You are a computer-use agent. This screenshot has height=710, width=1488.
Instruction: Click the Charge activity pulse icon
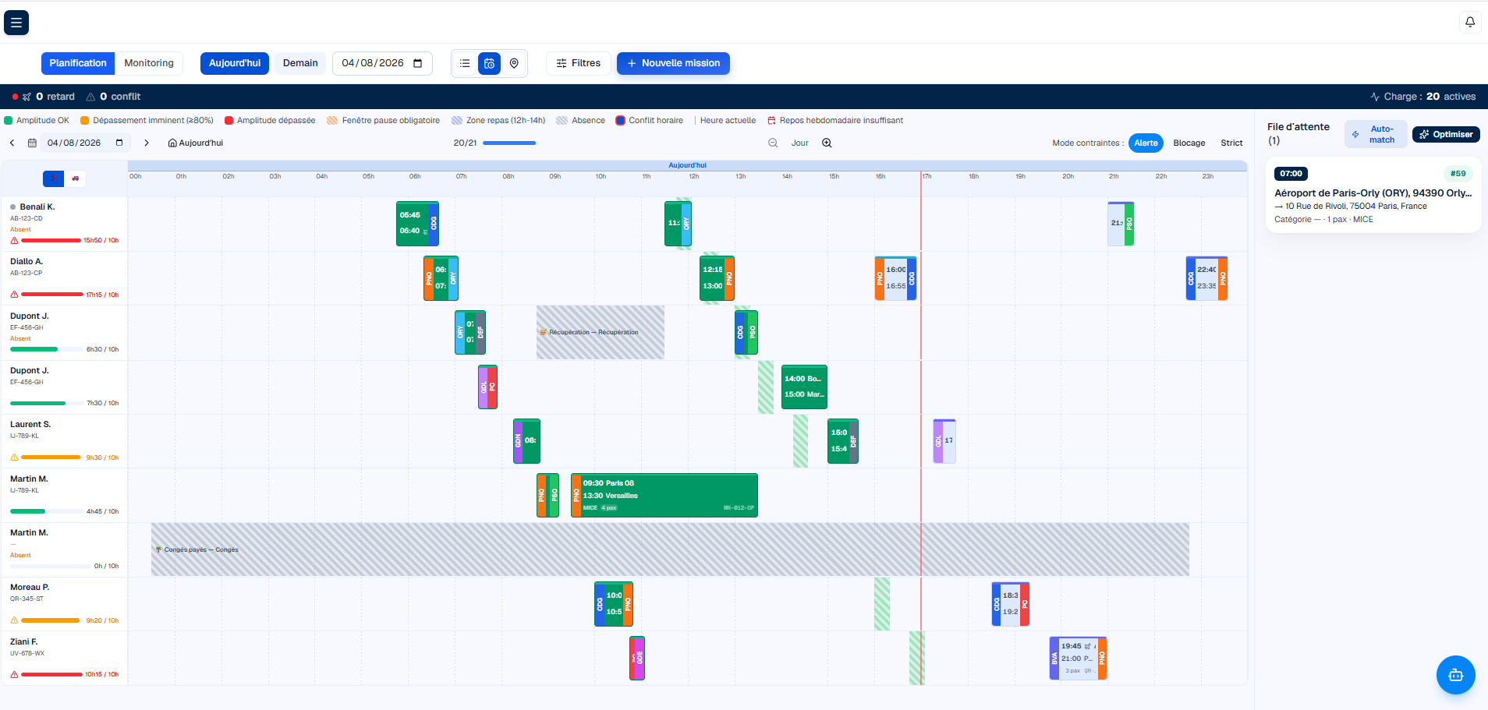(x=1375, y=97)
